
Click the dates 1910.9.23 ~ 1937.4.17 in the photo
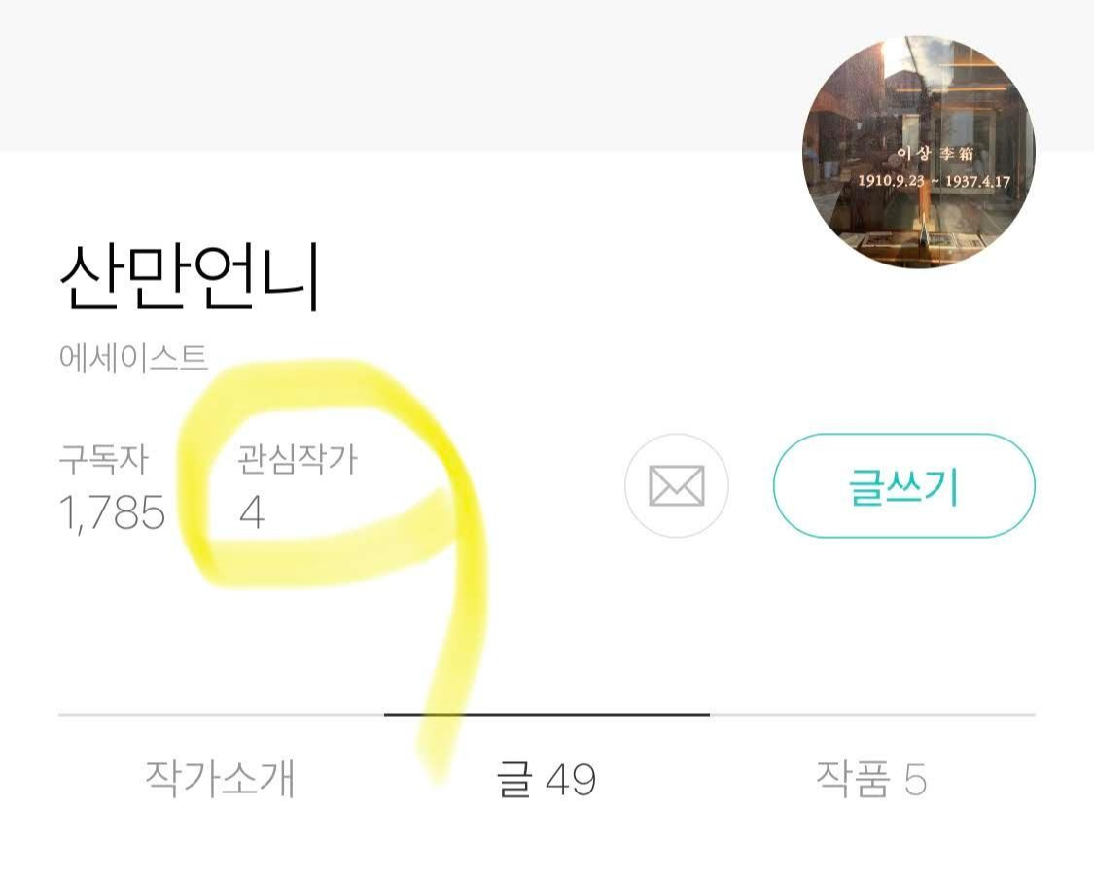click(935, 181)
